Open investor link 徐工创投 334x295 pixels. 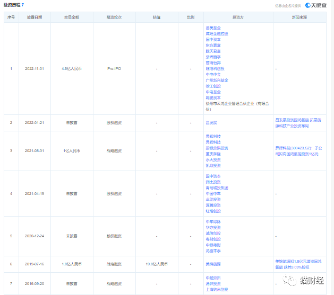(x=213, y=86)
